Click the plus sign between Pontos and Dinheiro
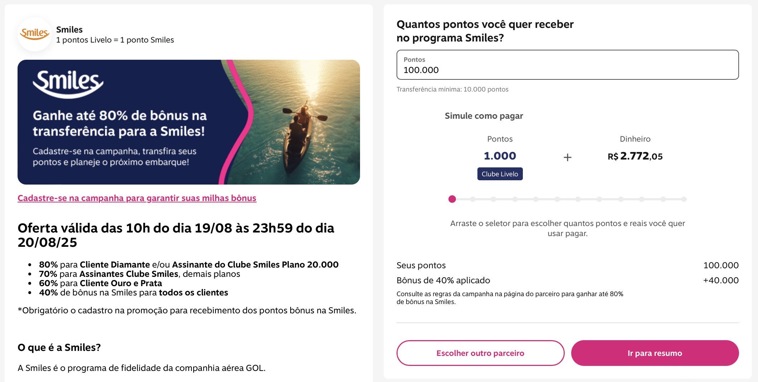The height and width of the screenshot is (382, 758). tap(567, 157)
